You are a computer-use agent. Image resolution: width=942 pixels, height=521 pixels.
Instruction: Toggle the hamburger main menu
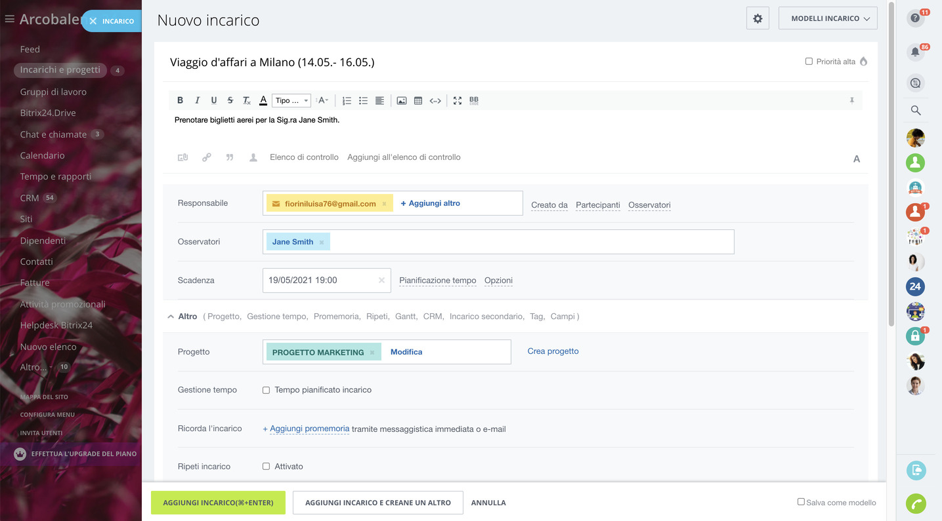point(9,19)
